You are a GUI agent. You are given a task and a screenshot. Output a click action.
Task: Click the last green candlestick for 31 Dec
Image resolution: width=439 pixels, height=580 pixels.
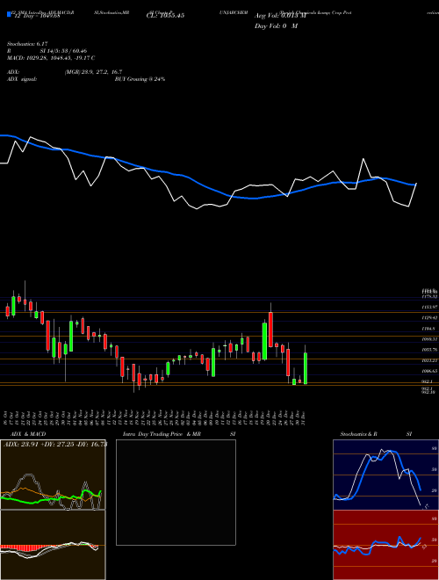pyautogui.click(x=306, y=368)
